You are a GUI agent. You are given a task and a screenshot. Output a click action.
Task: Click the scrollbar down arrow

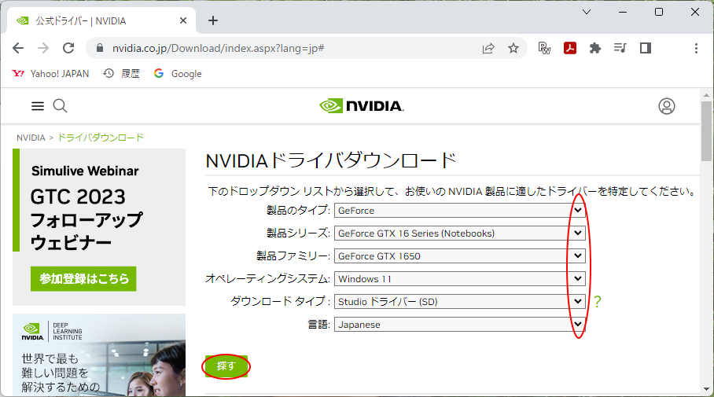706,389
